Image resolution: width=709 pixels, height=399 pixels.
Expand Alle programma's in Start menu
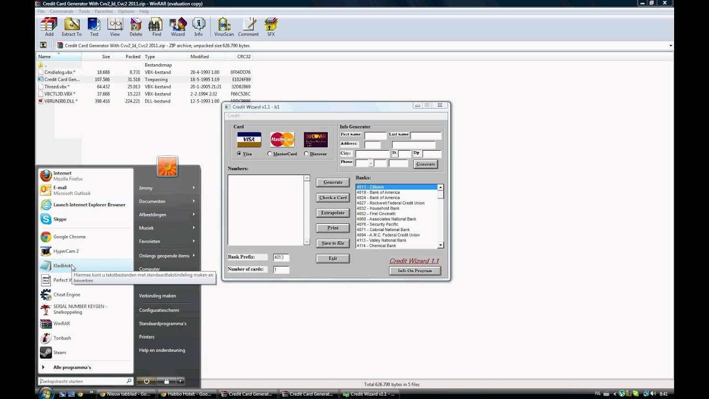[x=86, y=367]
